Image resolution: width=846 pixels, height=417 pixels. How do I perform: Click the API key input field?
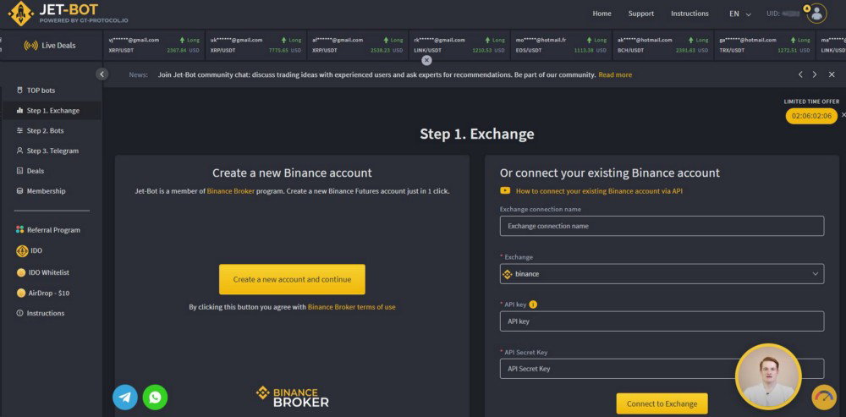coord(662,321)
